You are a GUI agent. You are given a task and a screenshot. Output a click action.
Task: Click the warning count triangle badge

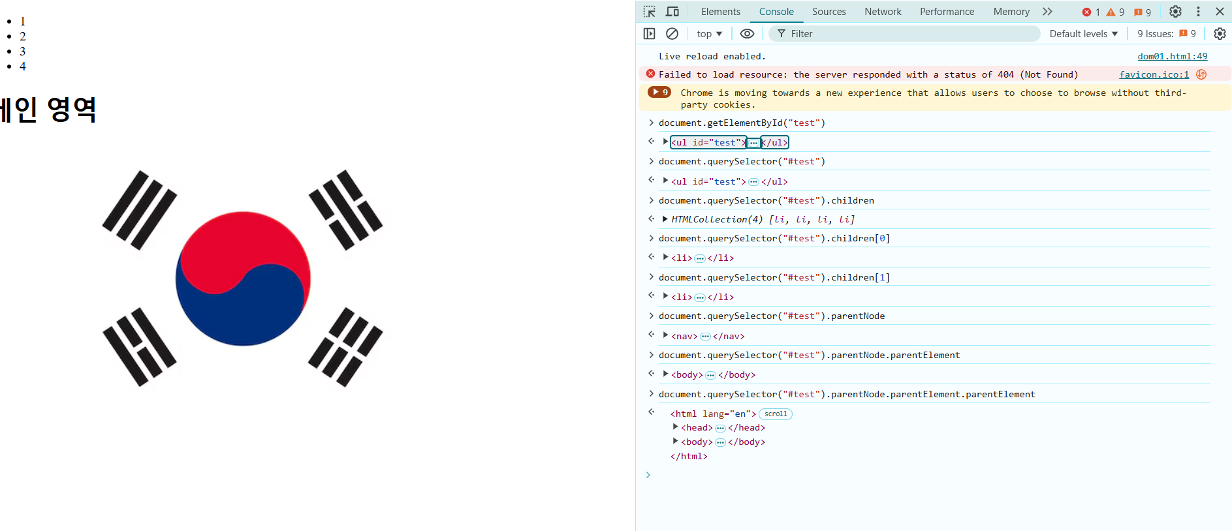1115,12
